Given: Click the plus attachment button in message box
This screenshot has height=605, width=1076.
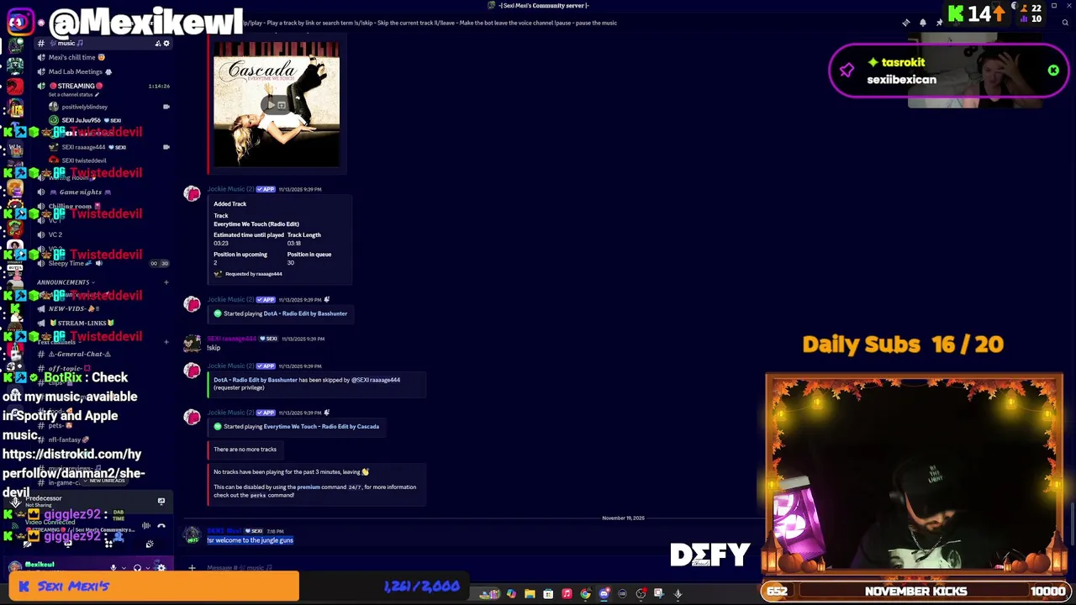Looking at the screenshot, I should point(192,568).
